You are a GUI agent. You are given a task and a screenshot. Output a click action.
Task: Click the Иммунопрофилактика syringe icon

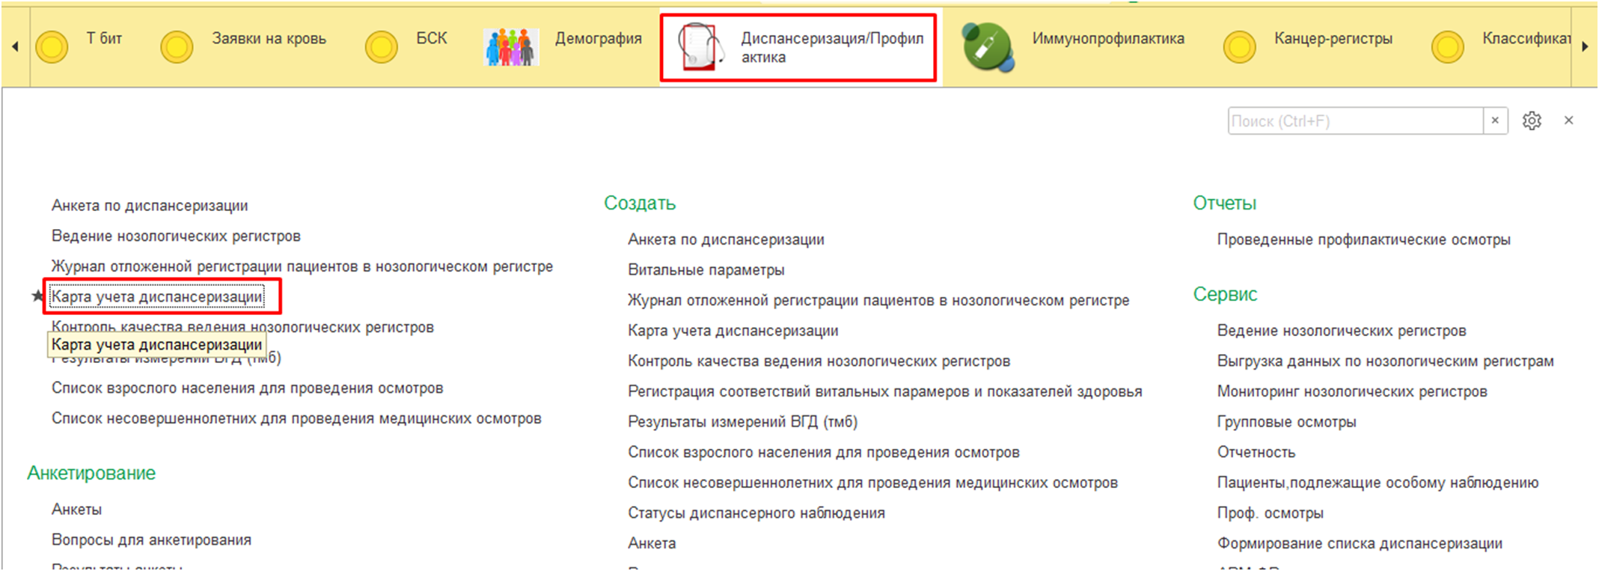tap(988, 46)
